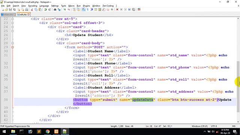Open the user-defined language dialog icon
Image resolution: width=240 pixels, height=135 pixels.
pos(96,9)
